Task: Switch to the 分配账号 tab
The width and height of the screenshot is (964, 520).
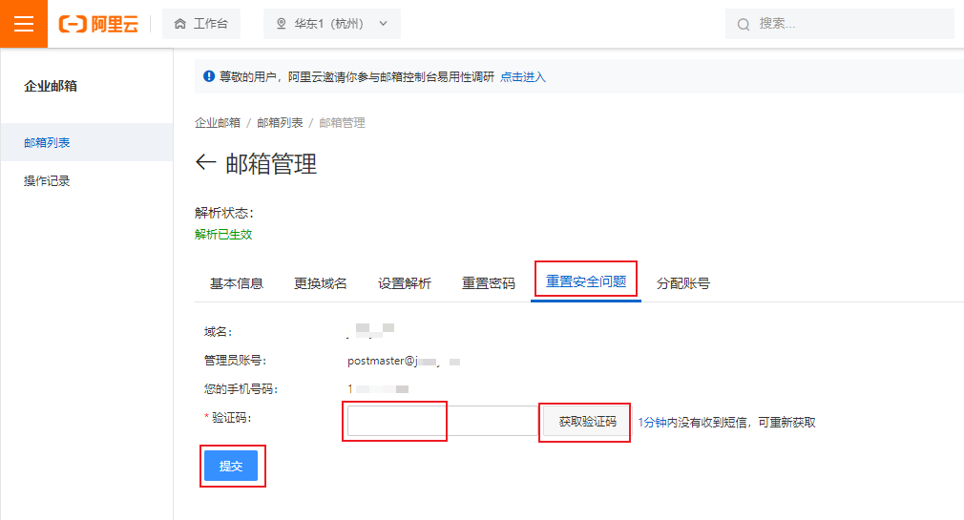Action: (683, 283)
